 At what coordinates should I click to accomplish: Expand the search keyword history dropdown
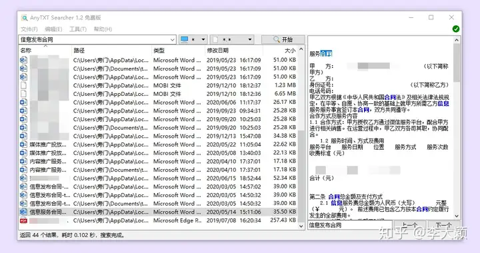coord(173,40)
